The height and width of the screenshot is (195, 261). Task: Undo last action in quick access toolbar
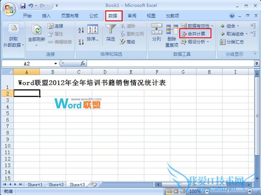30,6
